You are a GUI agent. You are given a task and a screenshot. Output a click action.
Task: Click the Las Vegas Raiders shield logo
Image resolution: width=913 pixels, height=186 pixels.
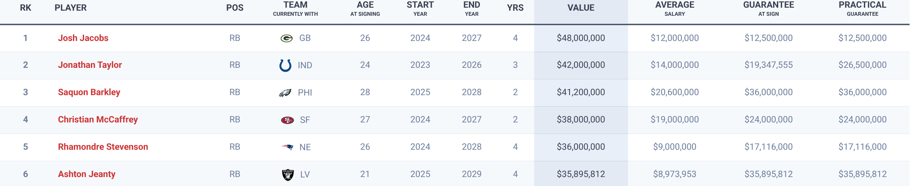(288, 174)
